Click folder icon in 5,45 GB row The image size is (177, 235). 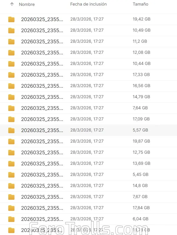tap(11, 175)
